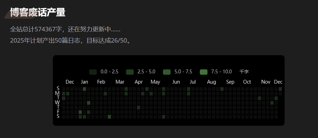Click the Nov month label
Screen dimensions: 318x138
click(266, 82)
